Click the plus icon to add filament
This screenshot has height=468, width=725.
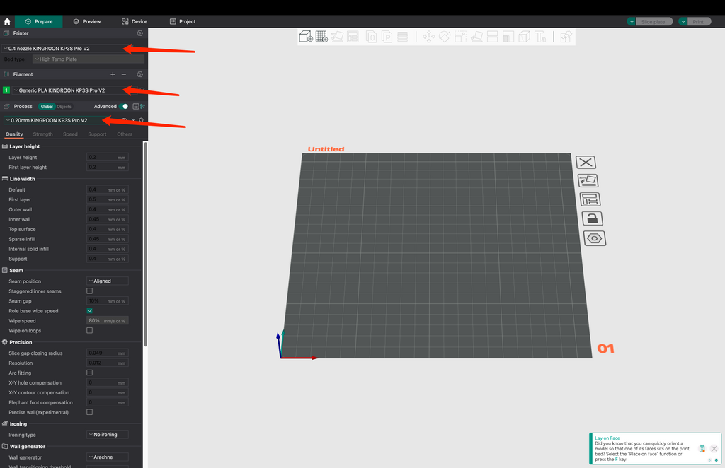click(x=113, y=74)
